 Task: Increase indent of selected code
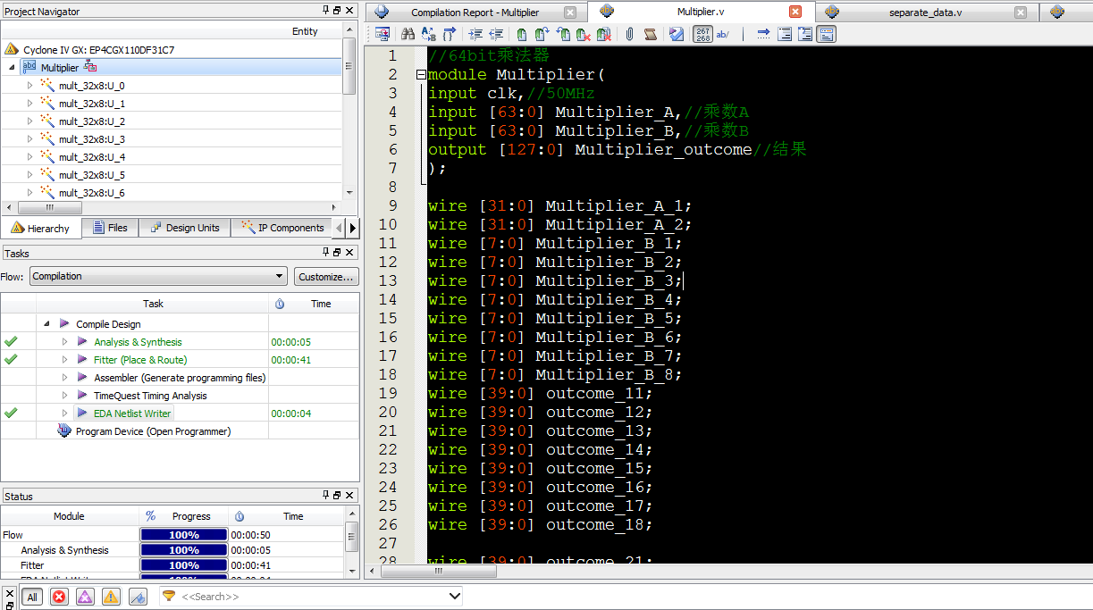coord(475,34)
